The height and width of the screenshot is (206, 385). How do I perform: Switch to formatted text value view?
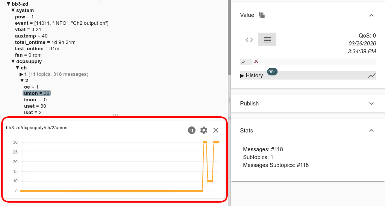pyautogui.click(x=267, y=39)
